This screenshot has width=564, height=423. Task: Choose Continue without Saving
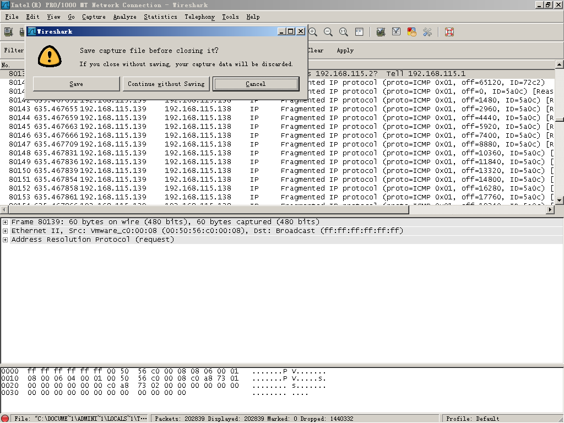(x=166, y=84)
